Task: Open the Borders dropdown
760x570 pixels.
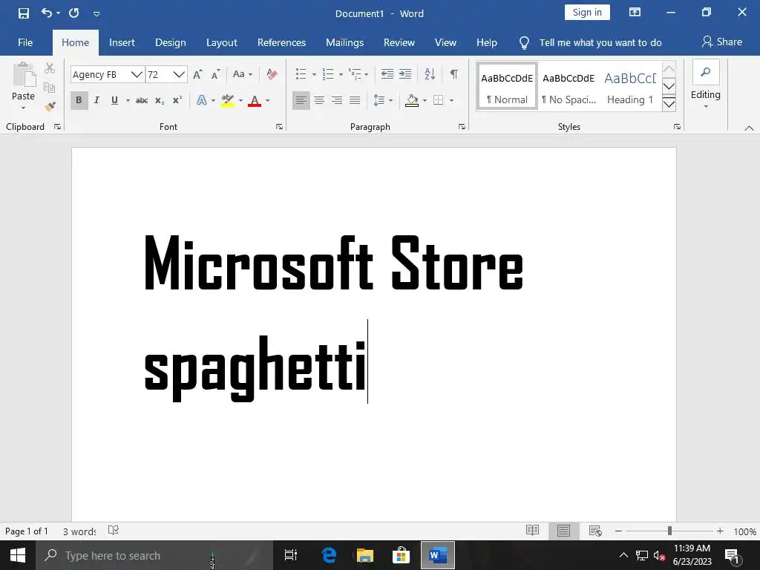Action: [451, 101]
